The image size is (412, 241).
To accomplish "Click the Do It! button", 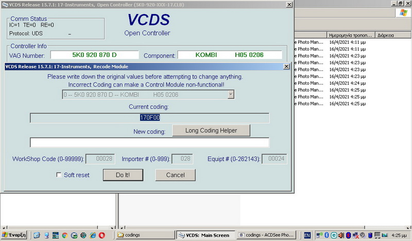I will point(123,175).
